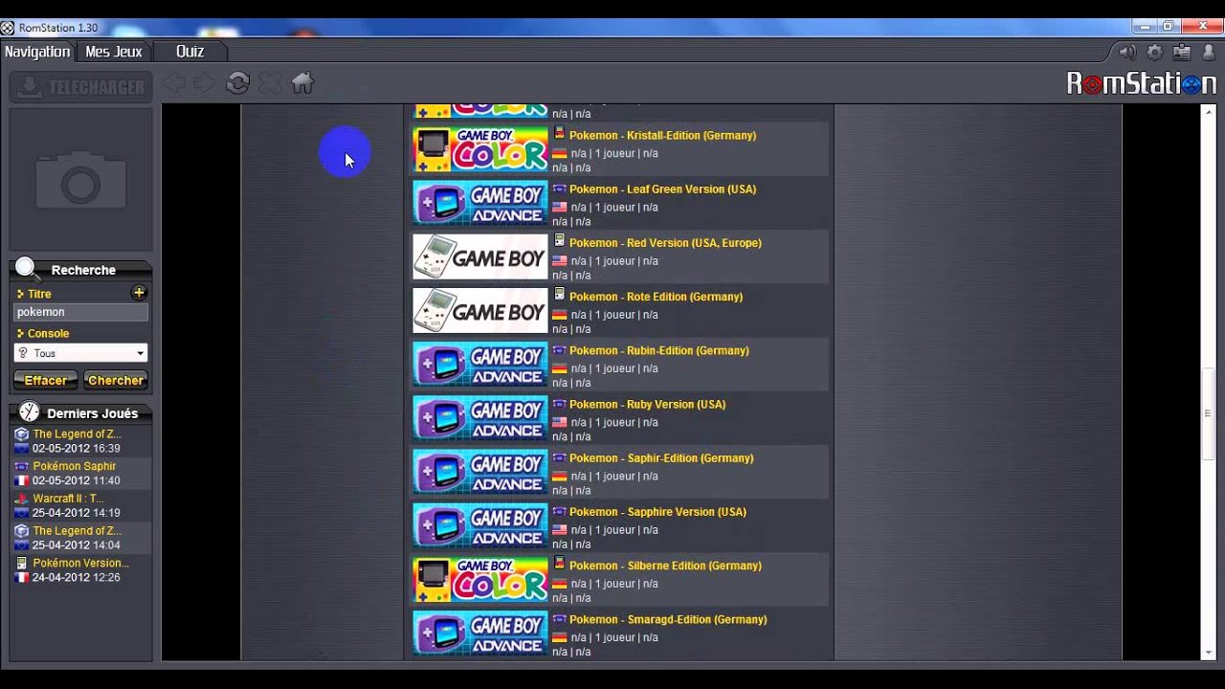Screen dimensions: 1225x689
Task: Select The Legend of Z... played 25-04-2012 14:04
Action: (x=81, y=538)
